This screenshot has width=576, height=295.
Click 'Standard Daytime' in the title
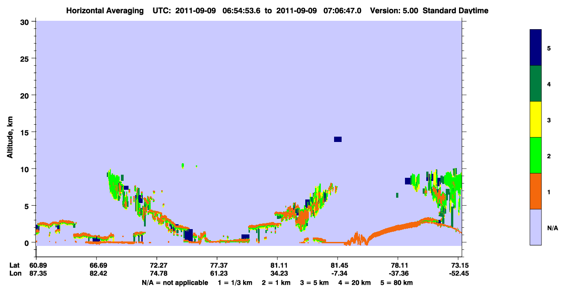455,11
